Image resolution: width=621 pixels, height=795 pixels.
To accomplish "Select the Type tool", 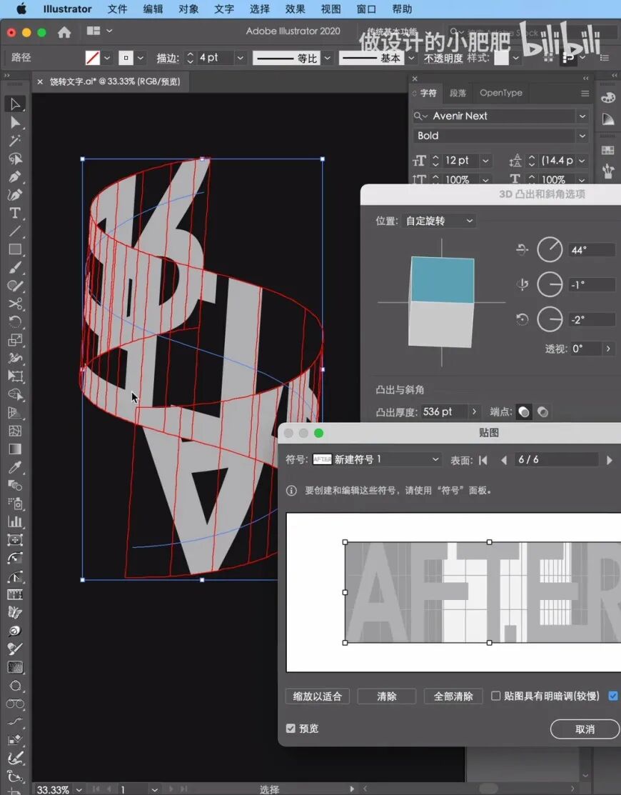I will click(x=15, y=213).
